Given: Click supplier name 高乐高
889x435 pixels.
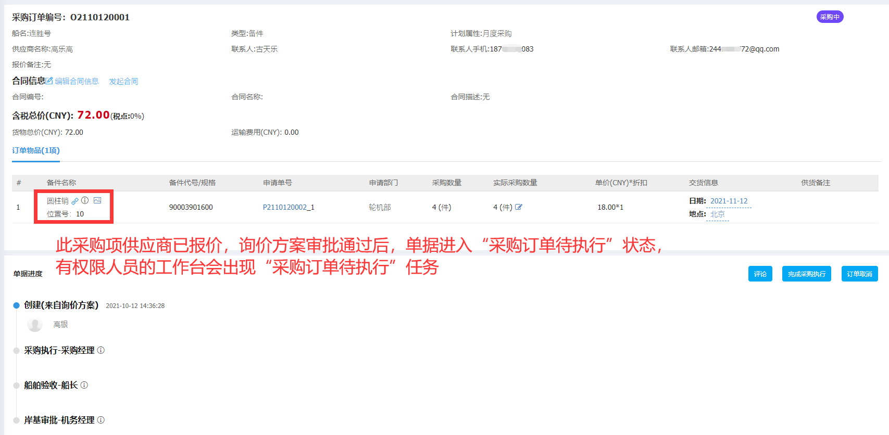Looking at the screenshot, I should [x=62, y=49].
